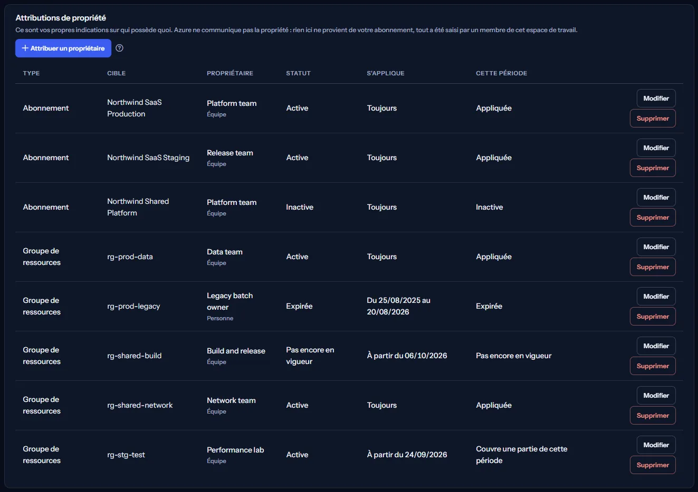Click À partir du 24/09/2026 text

coord(407,455)
